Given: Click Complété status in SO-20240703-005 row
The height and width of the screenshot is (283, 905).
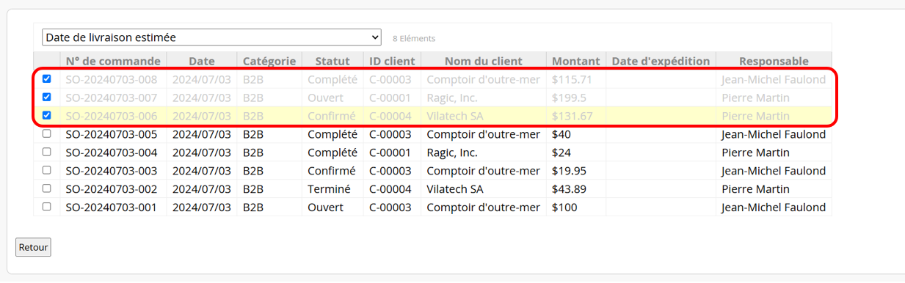Looking at the screenshot, I should point(332,134).
